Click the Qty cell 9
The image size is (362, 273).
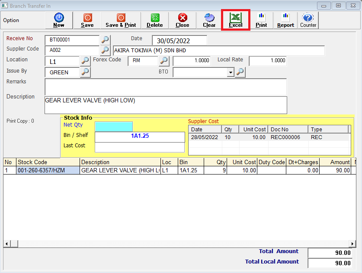coord(215,170)
